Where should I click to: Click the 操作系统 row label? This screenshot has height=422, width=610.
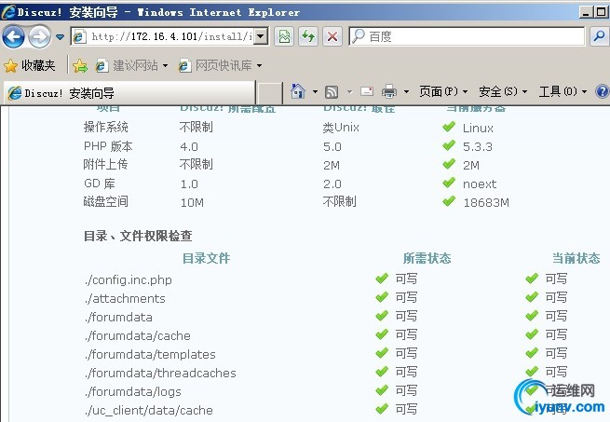pos(106,127)
